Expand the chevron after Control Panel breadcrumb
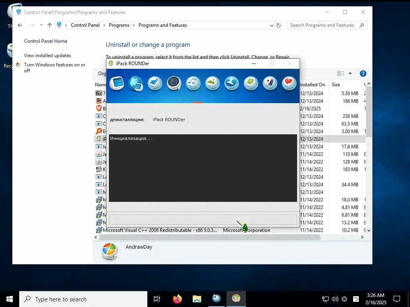This screenshot has width=410, height=307. [x=104, y=25]
